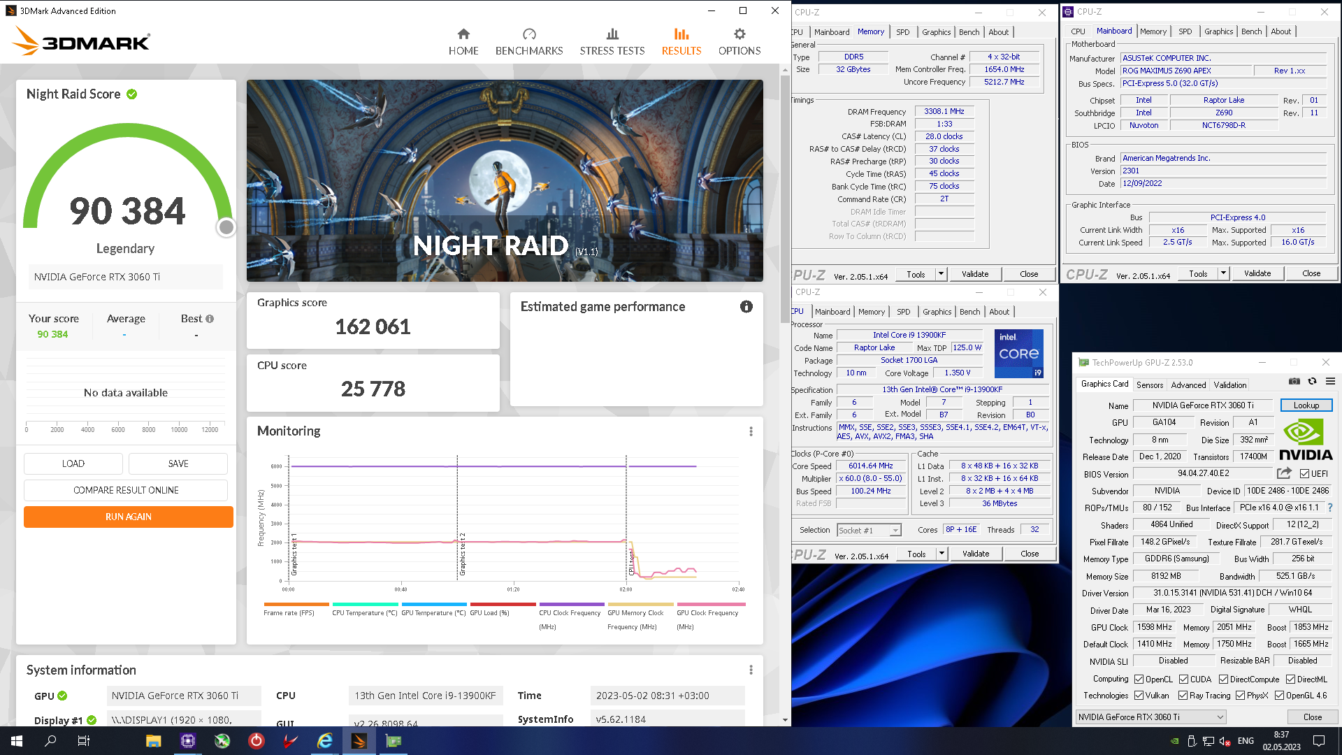Toggle the UEFI checkbox in GPU-Z

click(x=1304, y=474)
